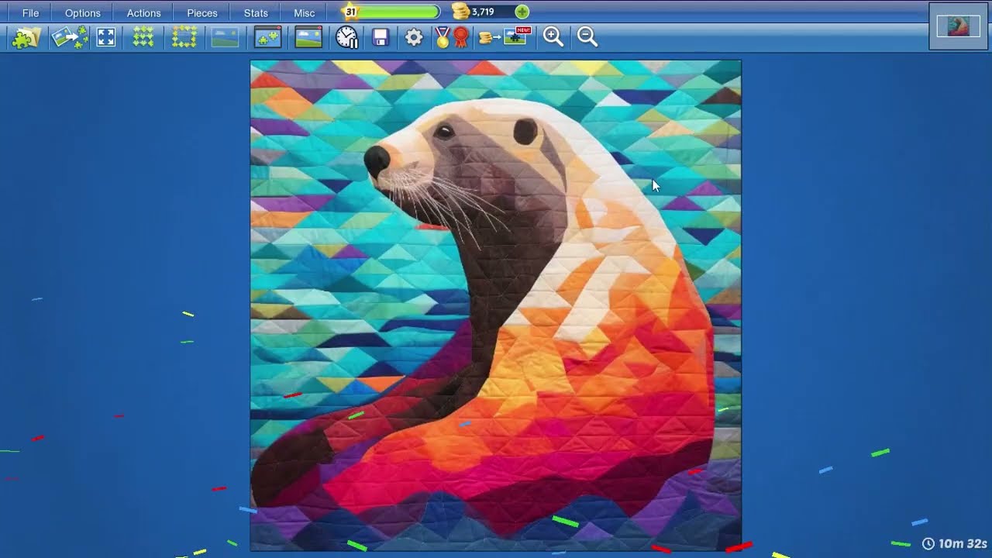Open the Actions menu
The height and width of the screenshot is (558, 992).
[143, 13]
